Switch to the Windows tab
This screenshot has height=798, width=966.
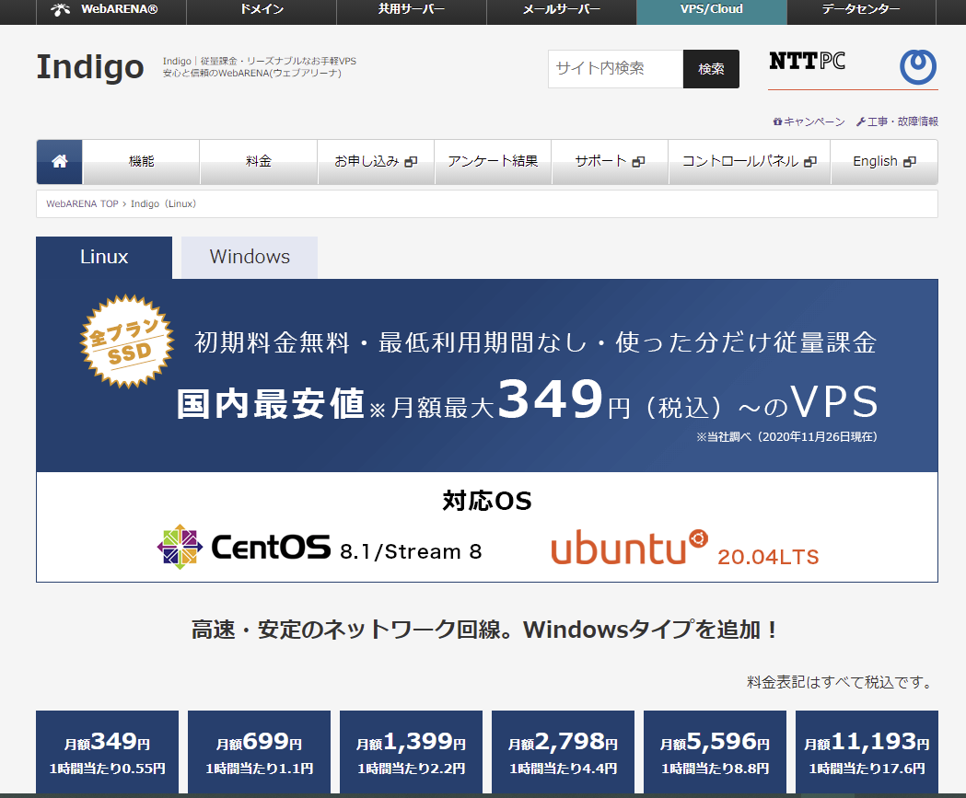250,258
